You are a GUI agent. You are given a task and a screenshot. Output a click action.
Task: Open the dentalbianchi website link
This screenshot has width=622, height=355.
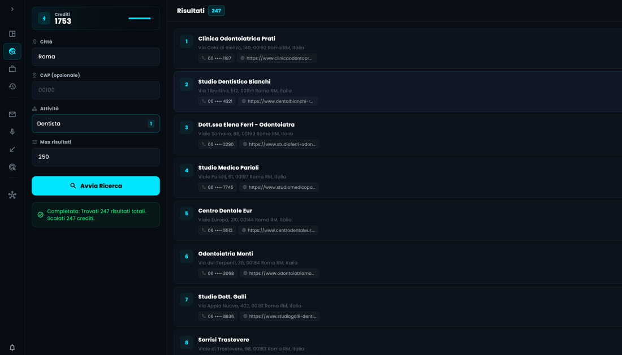tap(278, 101)
